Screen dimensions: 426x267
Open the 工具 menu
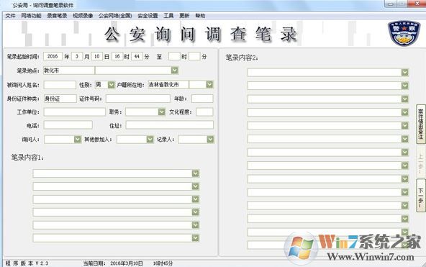click(x=168, y=16)
